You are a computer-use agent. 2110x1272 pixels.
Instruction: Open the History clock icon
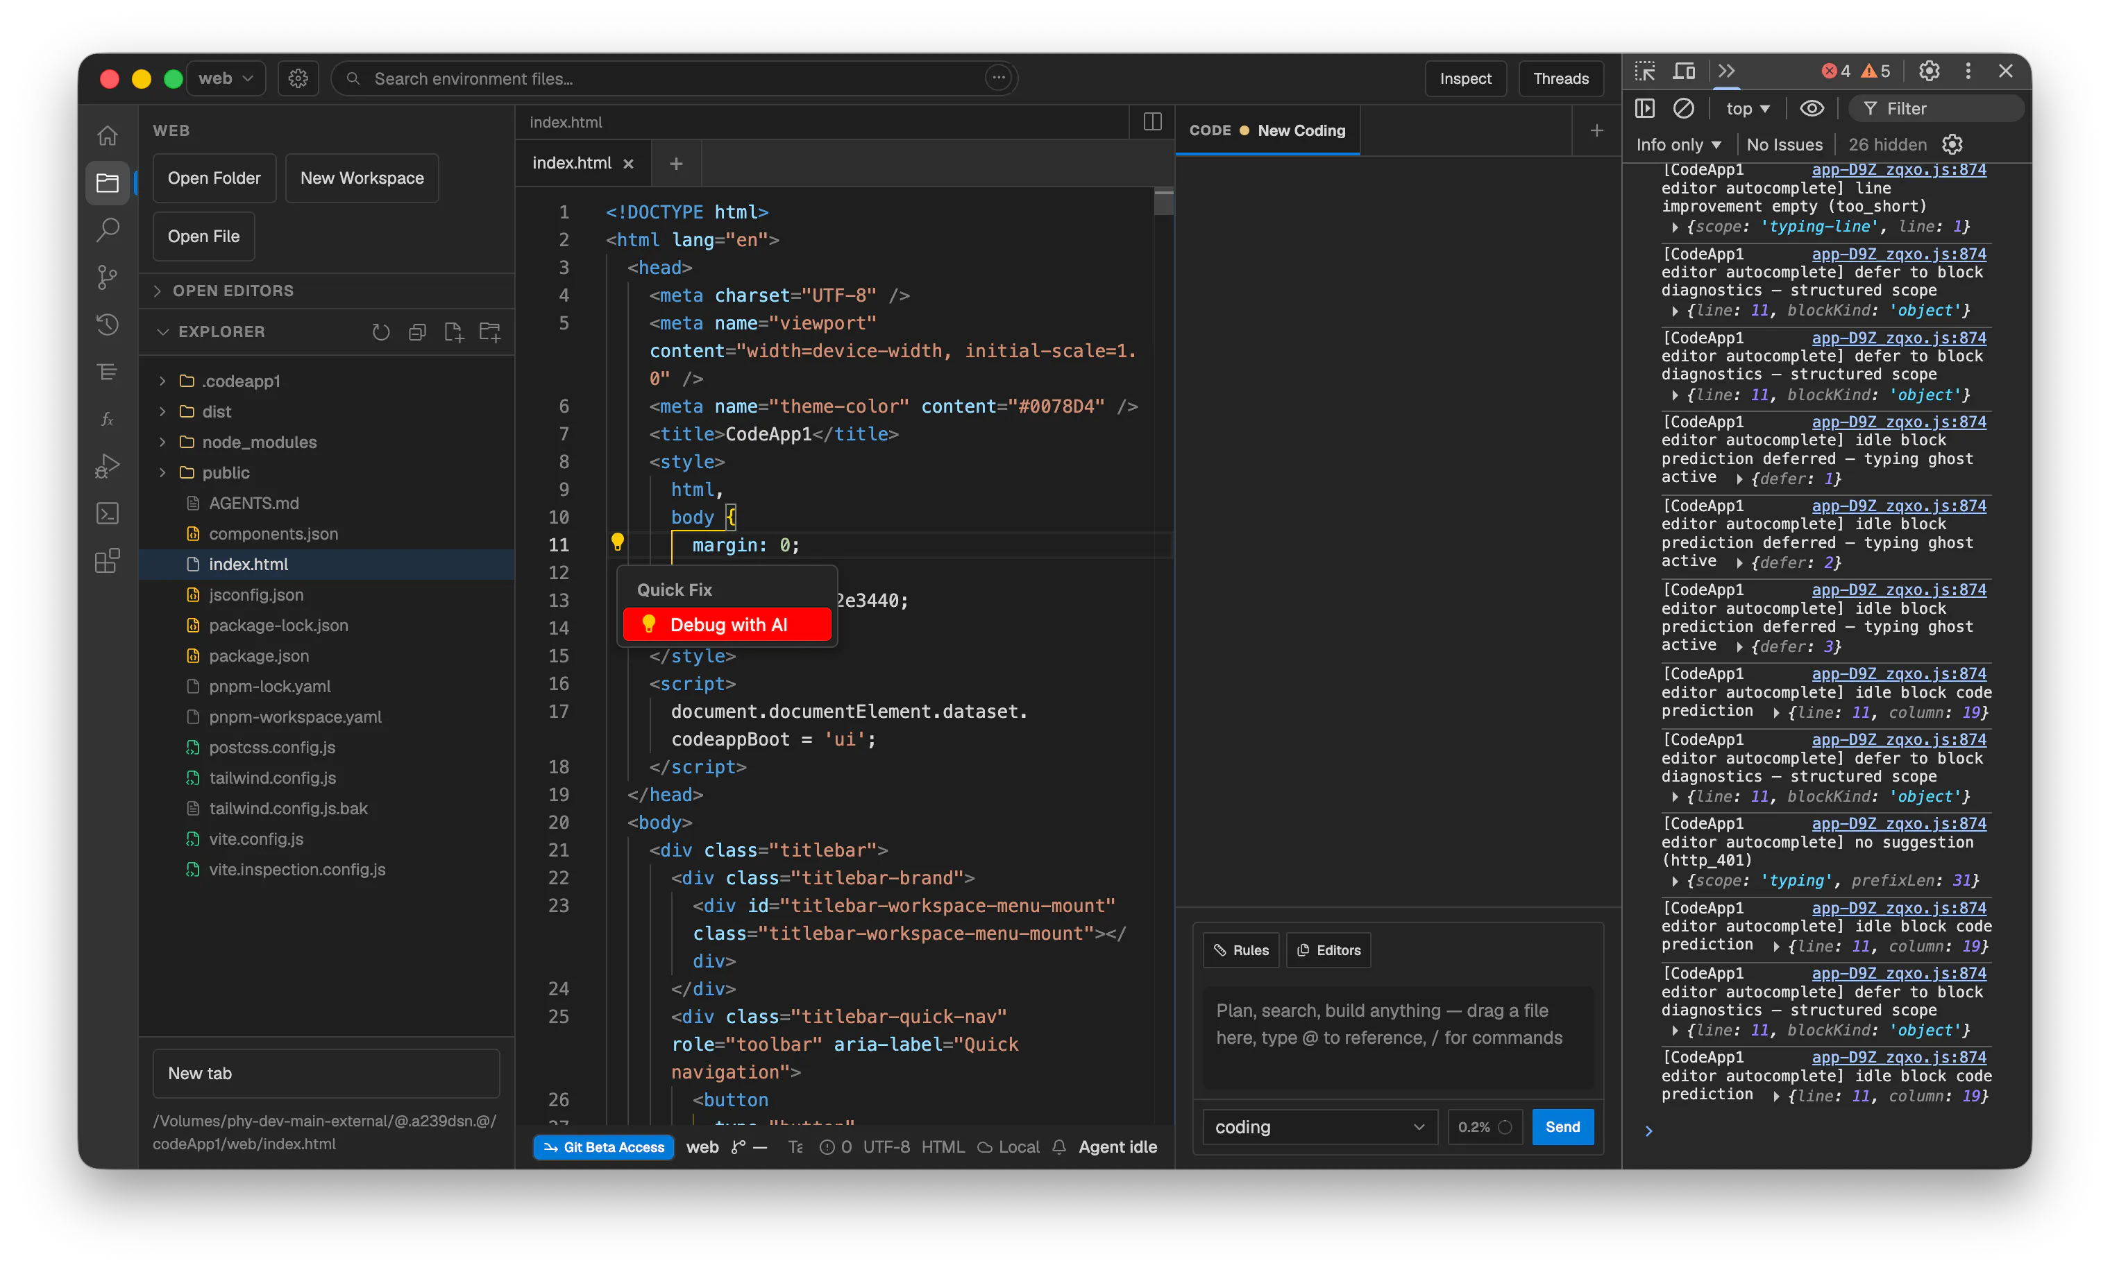[x=107, y=324]
